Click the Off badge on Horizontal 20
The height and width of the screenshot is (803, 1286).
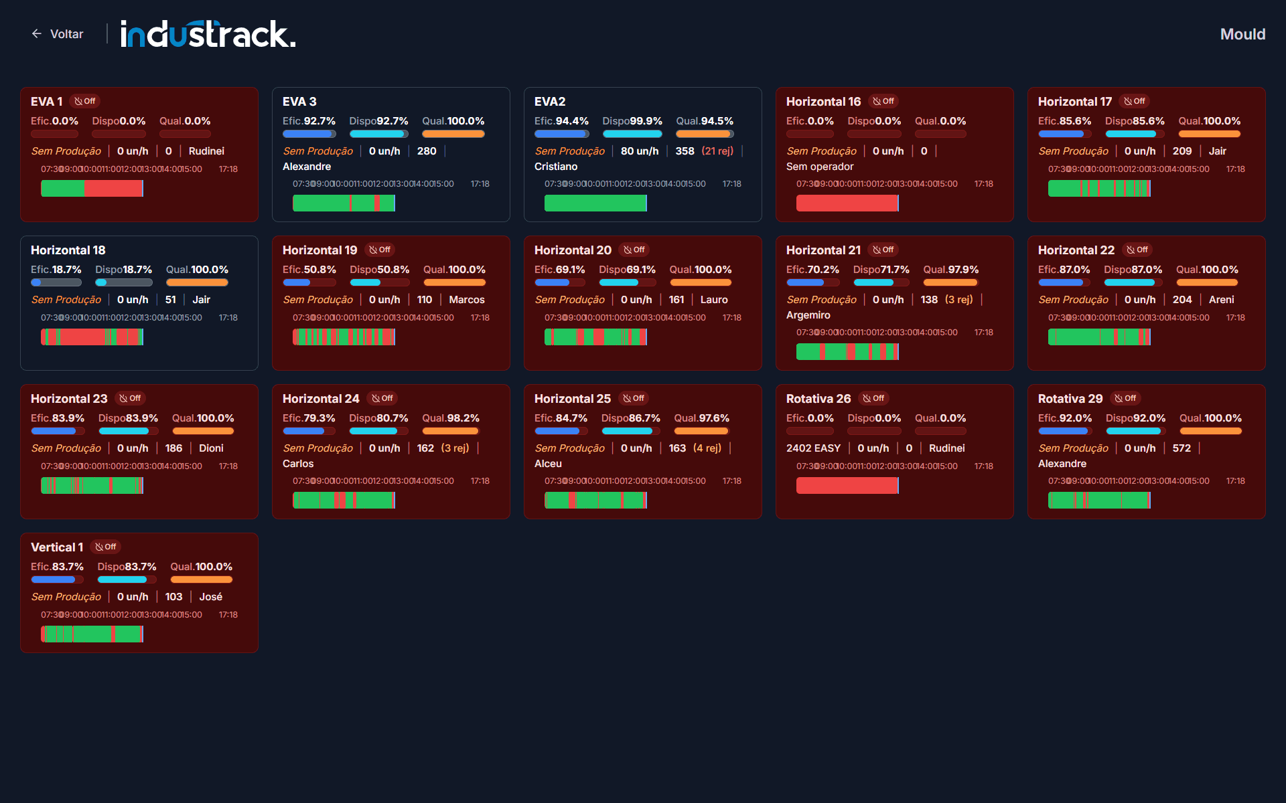tap(634, 250)
